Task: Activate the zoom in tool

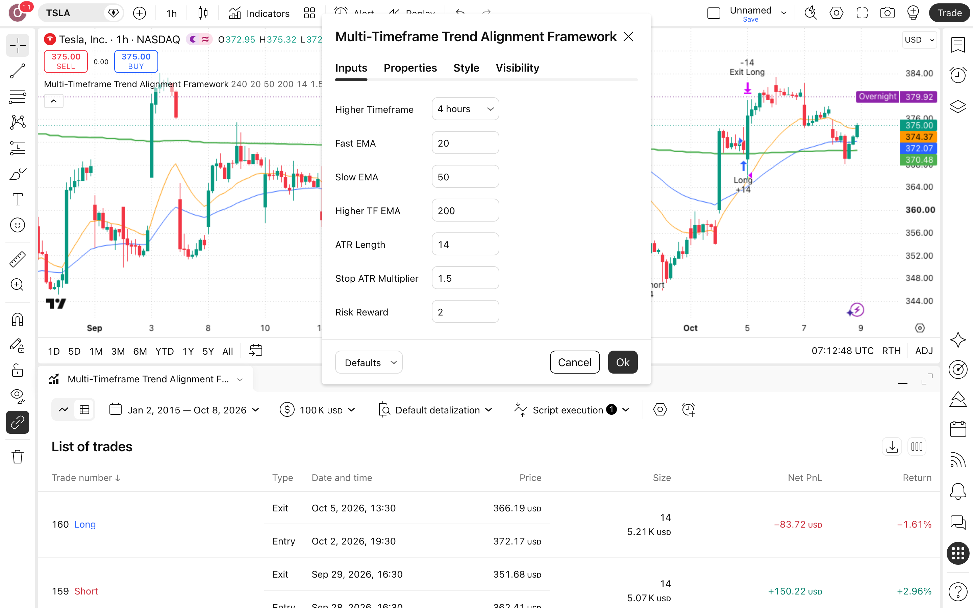Action: coord(17,285)
